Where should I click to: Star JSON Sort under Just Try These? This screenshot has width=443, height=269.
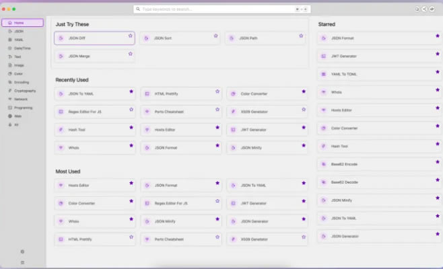point(216,36)
